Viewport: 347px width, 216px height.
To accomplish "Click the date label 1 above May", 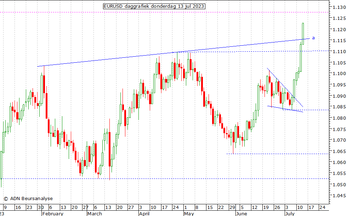I will (x=186, y=208).
